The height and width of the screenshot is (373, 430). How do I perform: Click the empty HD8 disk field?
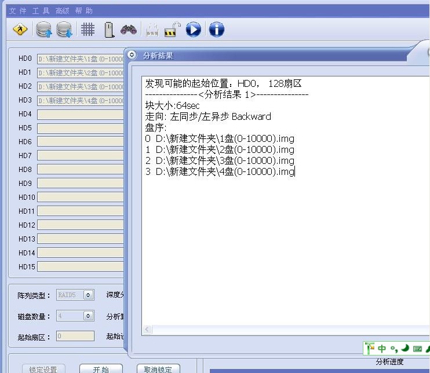pyautogui.click(x=81, y=169)
